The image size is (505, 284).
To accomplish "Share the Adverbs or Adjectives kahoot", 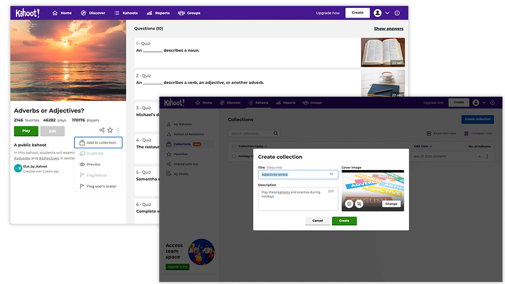I will coord(102,130).
